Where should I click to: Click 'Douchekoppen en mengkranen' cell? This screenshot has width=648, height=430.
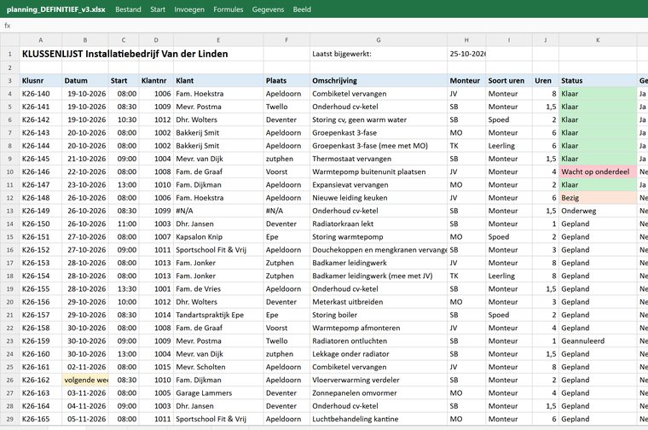(x=378, y=250)
